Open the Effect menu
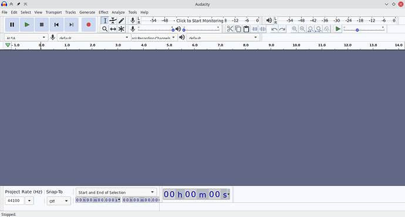Image resolution: width=405 pixels, height=217 pixels. pos(103,12)
